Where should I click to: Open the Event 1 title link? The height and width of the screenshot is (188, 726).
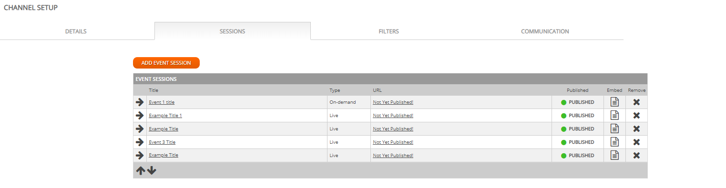click(162, 102)
